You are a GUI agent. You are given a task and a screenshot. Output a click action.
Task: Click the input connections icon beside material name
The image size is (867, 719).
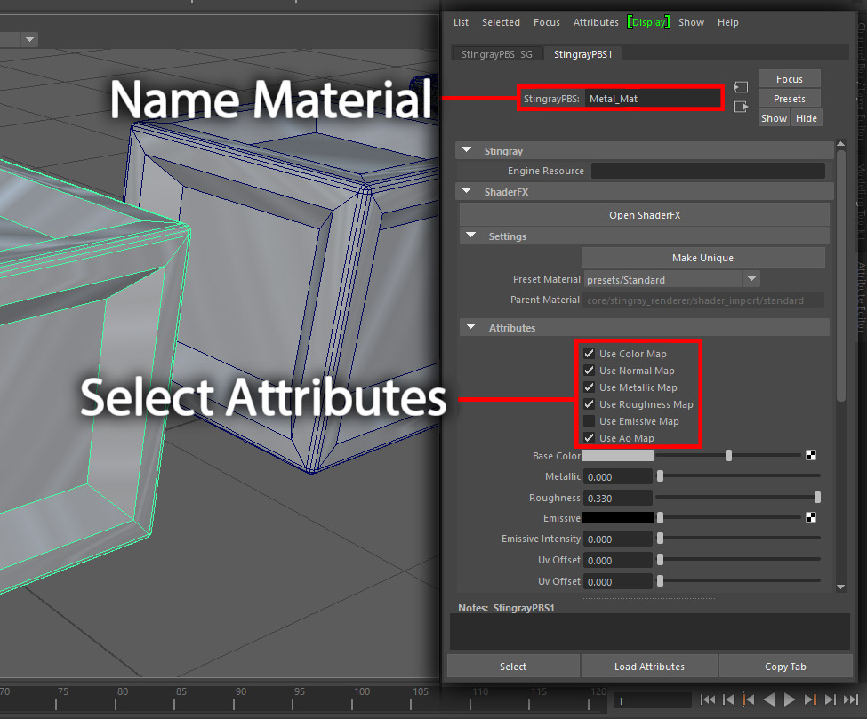(741, 86)
